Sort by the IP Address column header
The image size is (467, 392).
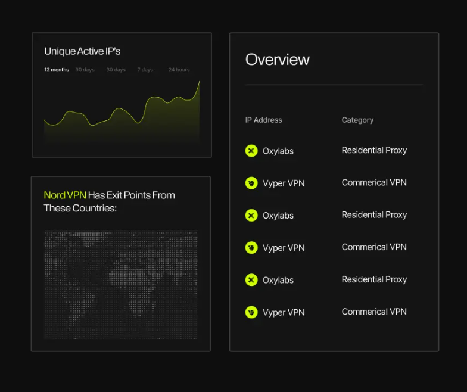click(x=263, y=120)
